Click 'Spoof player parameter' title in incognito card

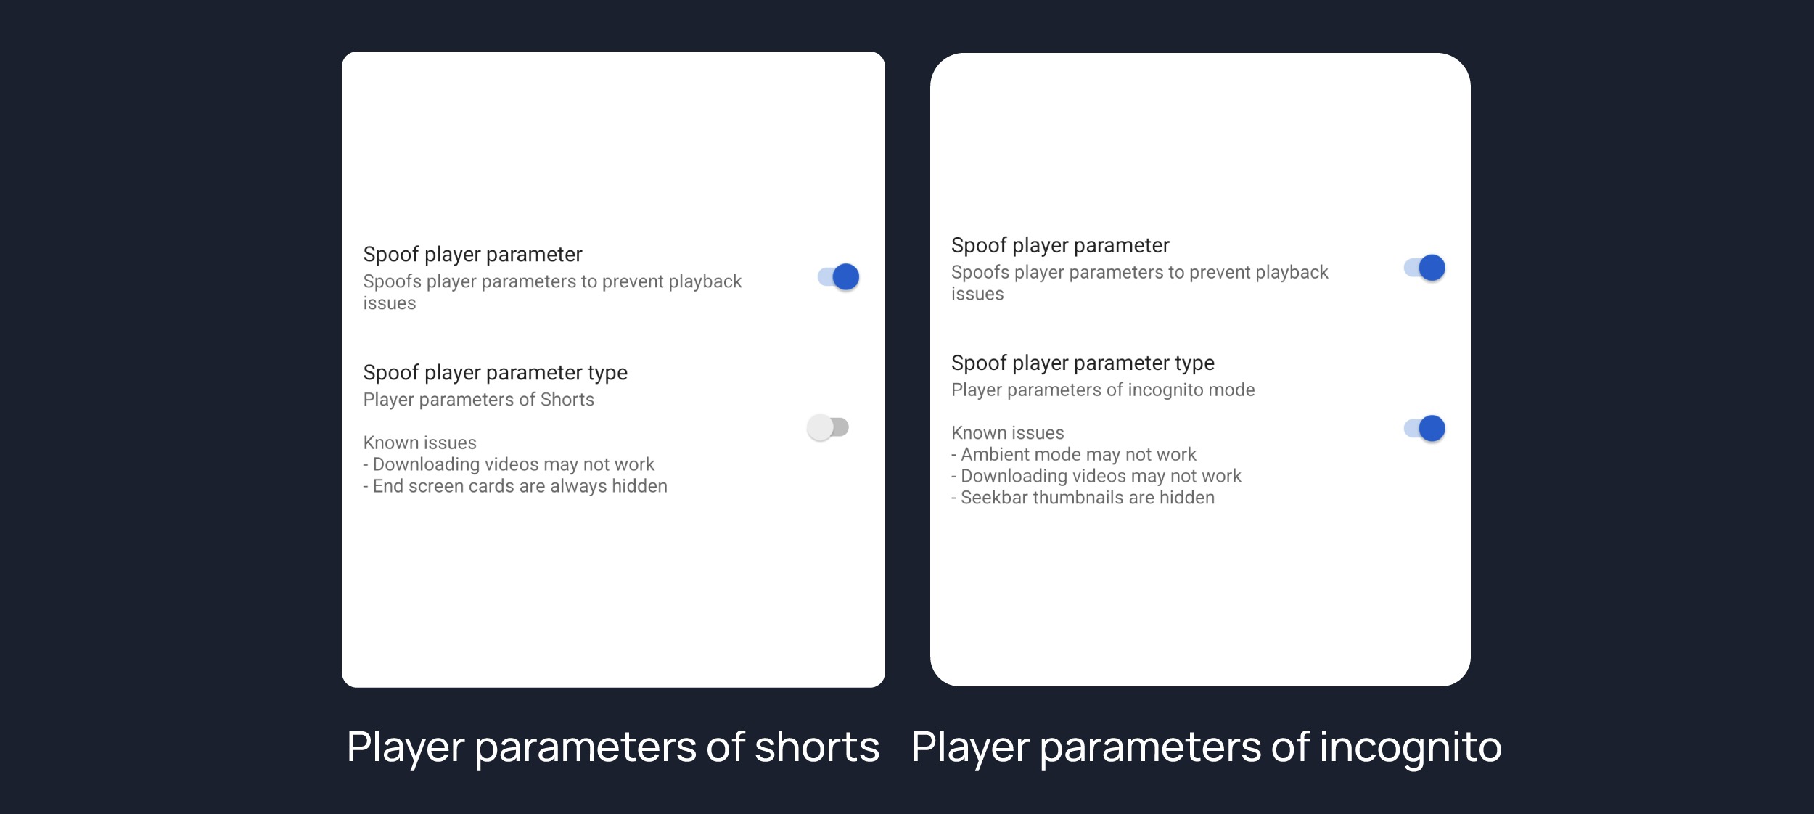point(1060,245)
